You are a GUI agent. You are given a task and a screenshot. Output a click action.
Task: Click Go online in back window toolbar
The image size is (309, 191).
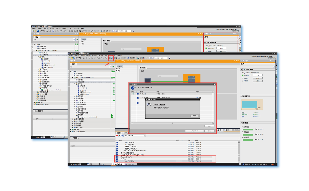86,31
